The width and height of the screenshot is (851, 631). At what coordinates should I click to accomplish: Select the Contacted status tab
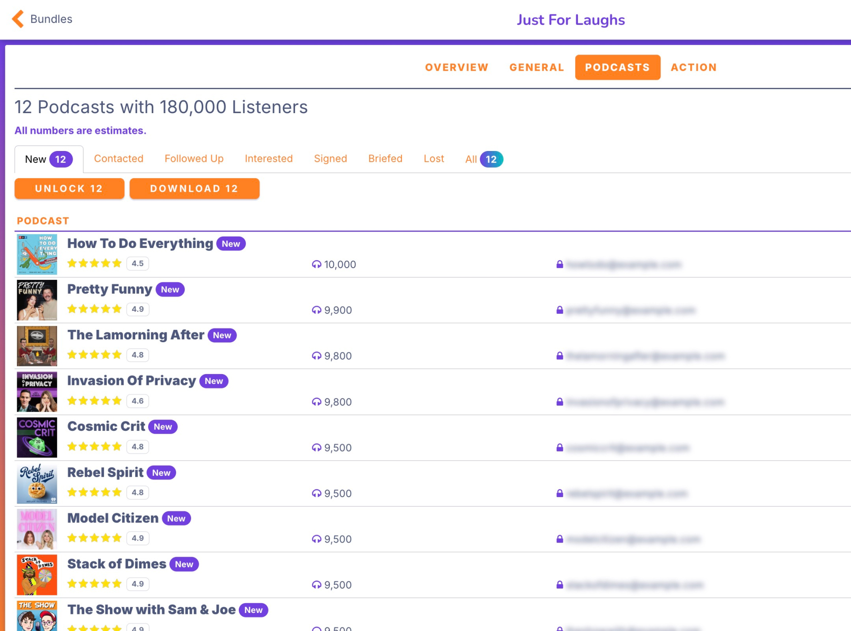[118, 159]
